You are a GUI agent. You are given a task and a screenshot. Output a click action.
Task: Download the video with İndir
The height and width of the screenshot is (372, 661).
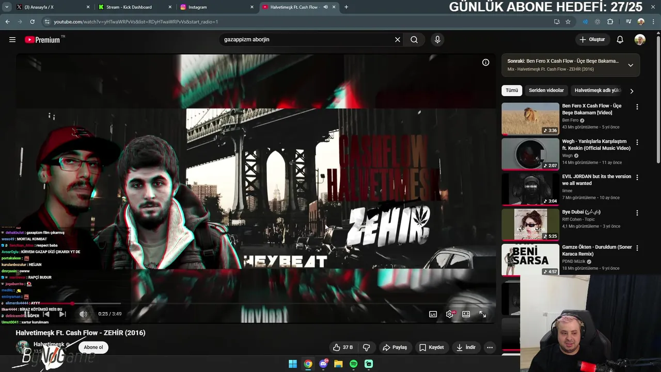click(466, 347)
